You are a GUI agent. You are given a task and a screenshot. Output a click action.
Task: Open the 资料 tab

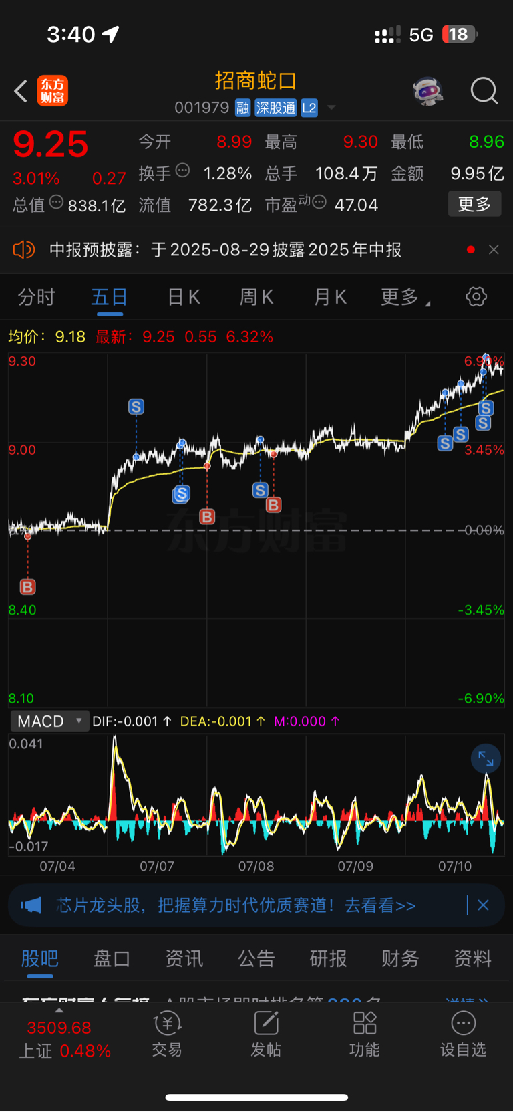pyautogui.click(x=472, y=958)
